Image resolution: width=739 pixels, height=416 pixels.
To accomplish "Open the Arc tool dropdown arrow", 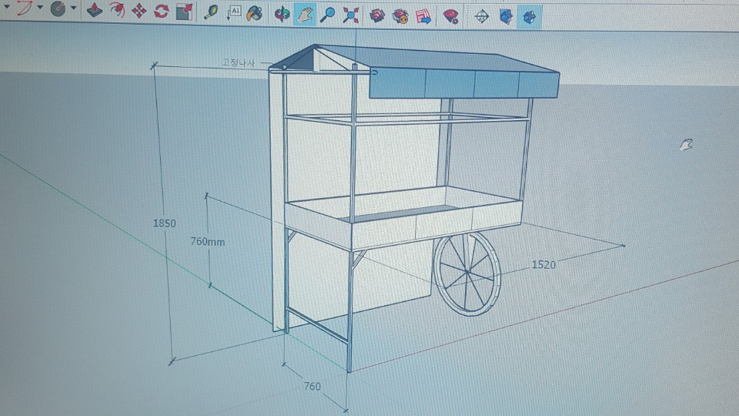I will click(x=40, y=8).
